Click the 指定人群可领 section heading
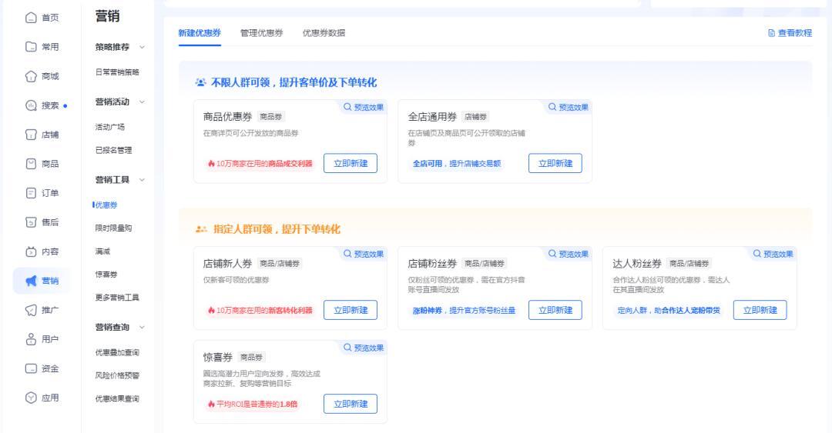This screenshot has height=433, width=832. [277, 229]
